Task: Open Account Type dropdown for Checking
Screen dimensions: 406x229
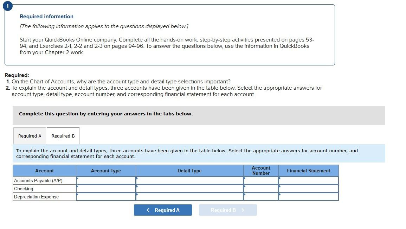Action: tap(106, 189)
